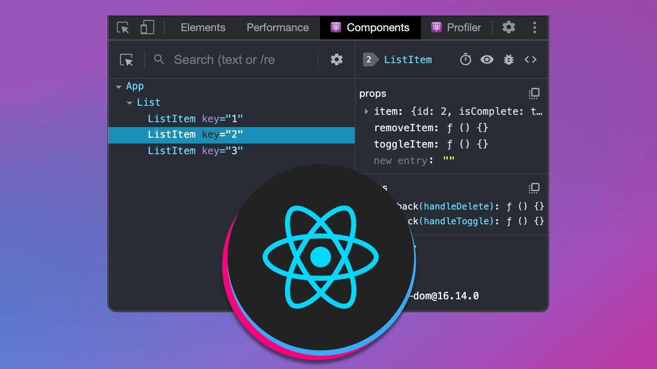
Task: Expand the item prop to view its values
Action: (x=366, y=111)
